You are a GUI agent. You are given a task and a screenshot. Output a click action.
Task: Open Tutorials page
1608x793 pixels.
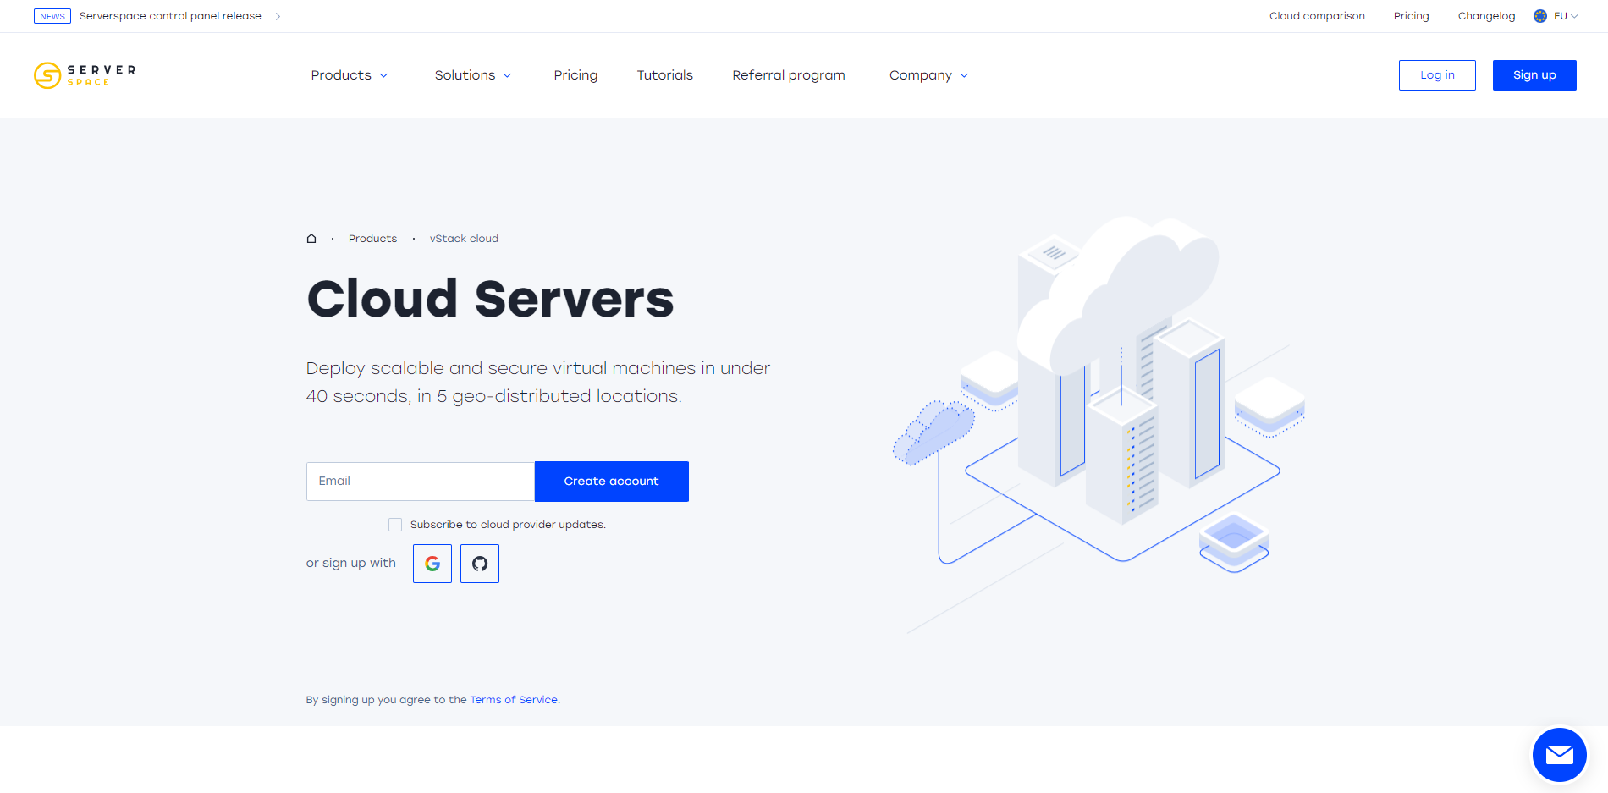click(665, 75)
